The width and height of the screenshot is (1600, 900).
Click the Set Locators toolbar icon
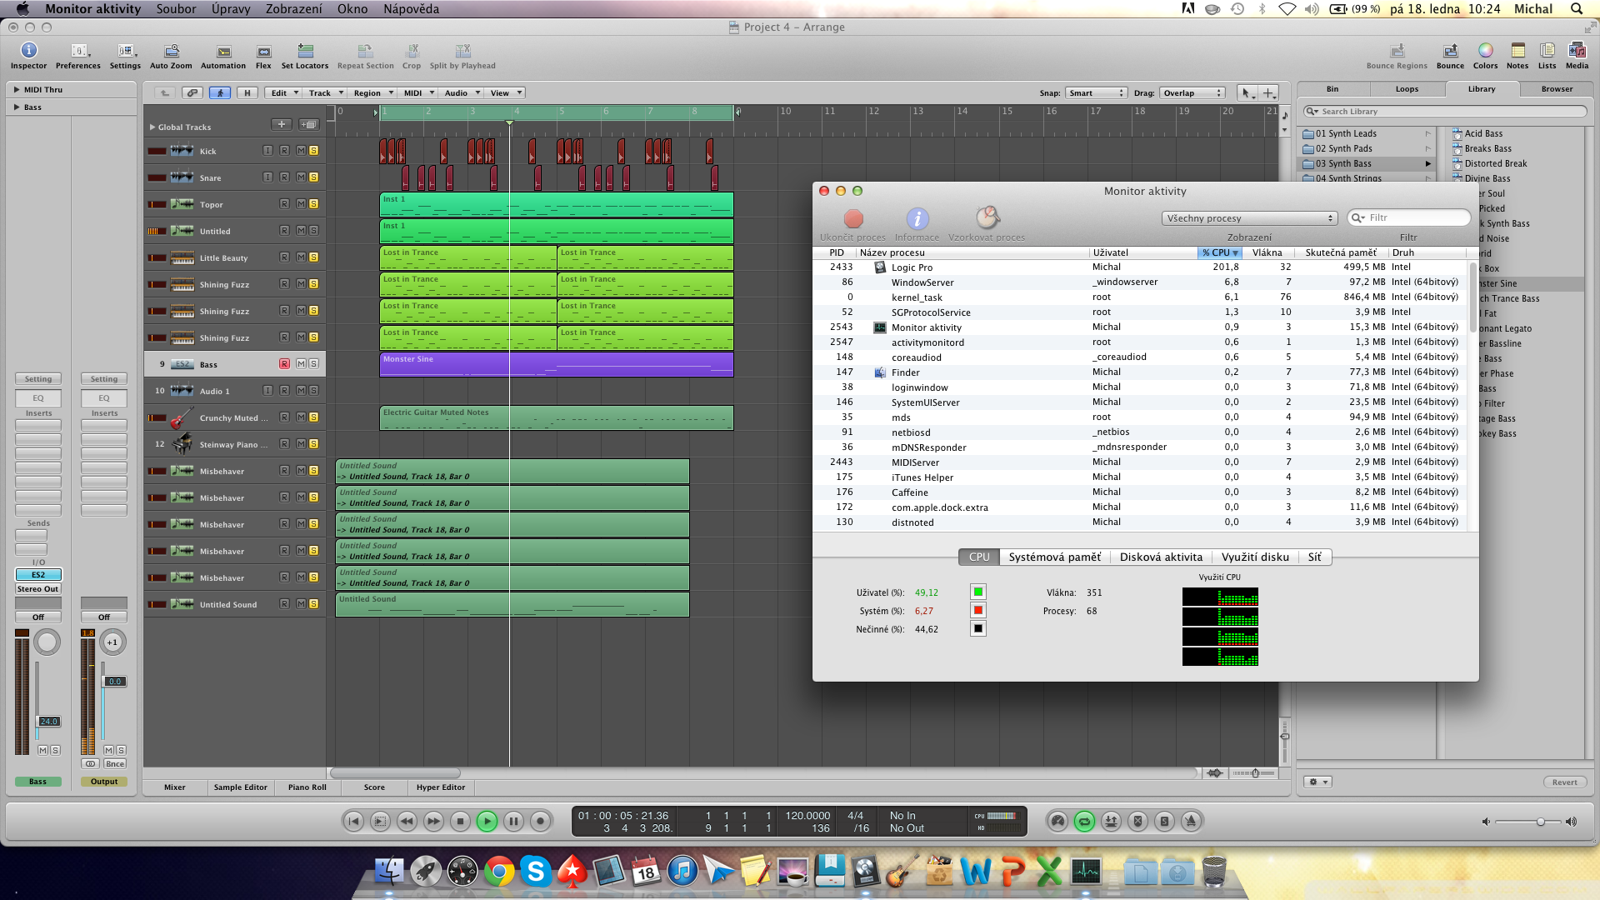click(x=305, y=52)
